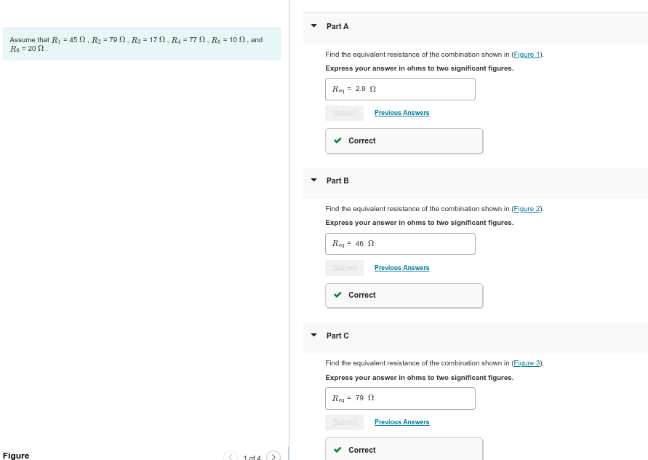Click the Part A answer field 2.9 Ω
648x460 pixels.
(400, 89)
